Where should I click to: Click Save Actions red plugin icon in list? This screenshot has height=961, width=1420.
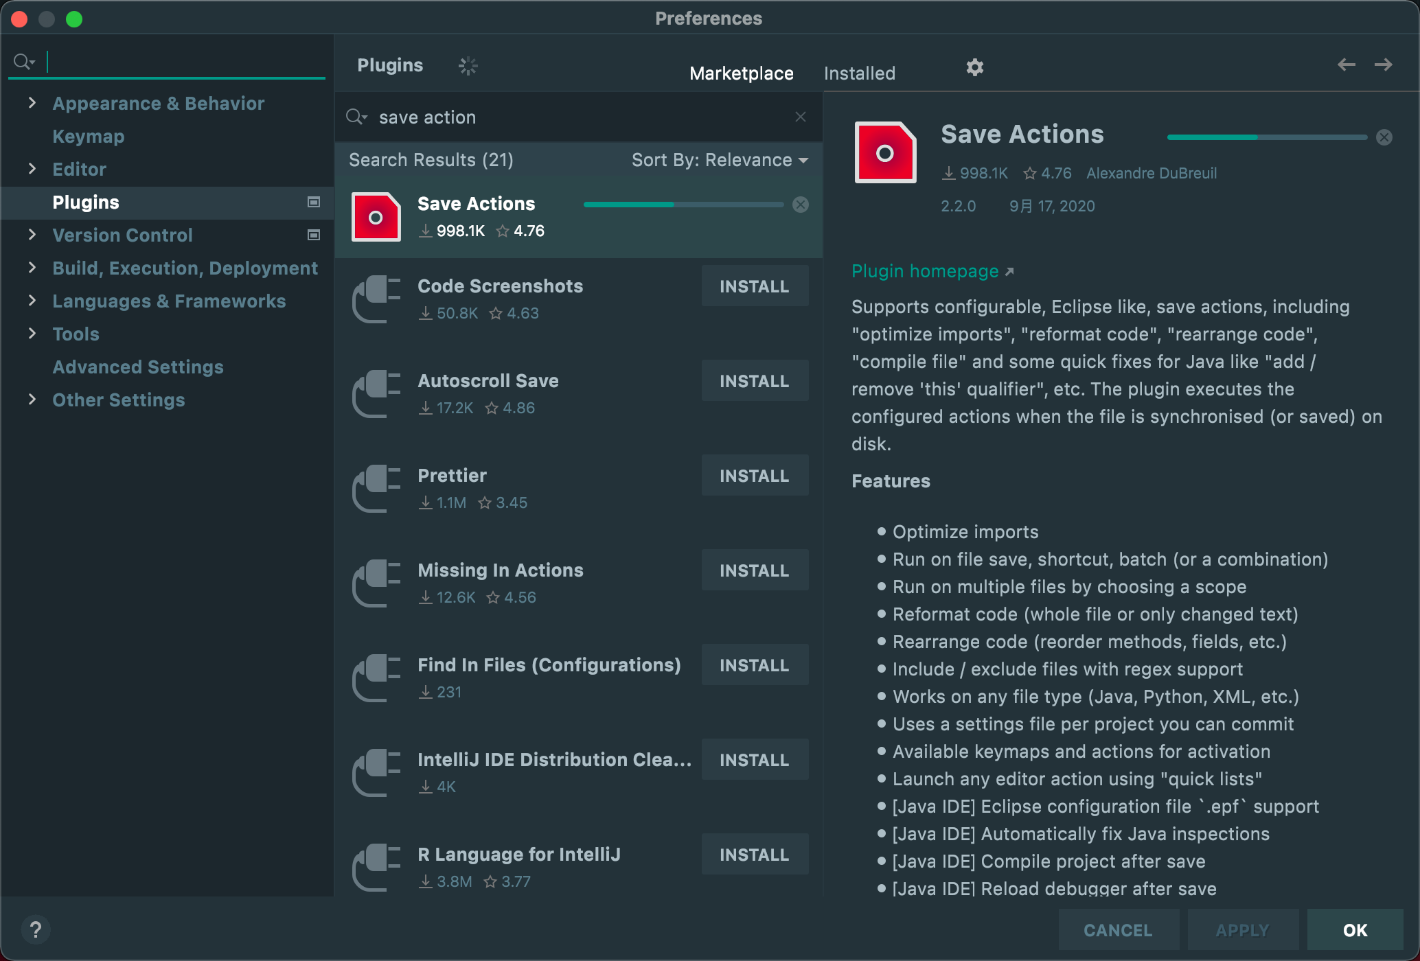[376, 218]
